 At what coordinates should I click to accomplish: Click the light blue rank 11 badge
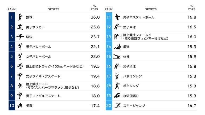(109, 17)
